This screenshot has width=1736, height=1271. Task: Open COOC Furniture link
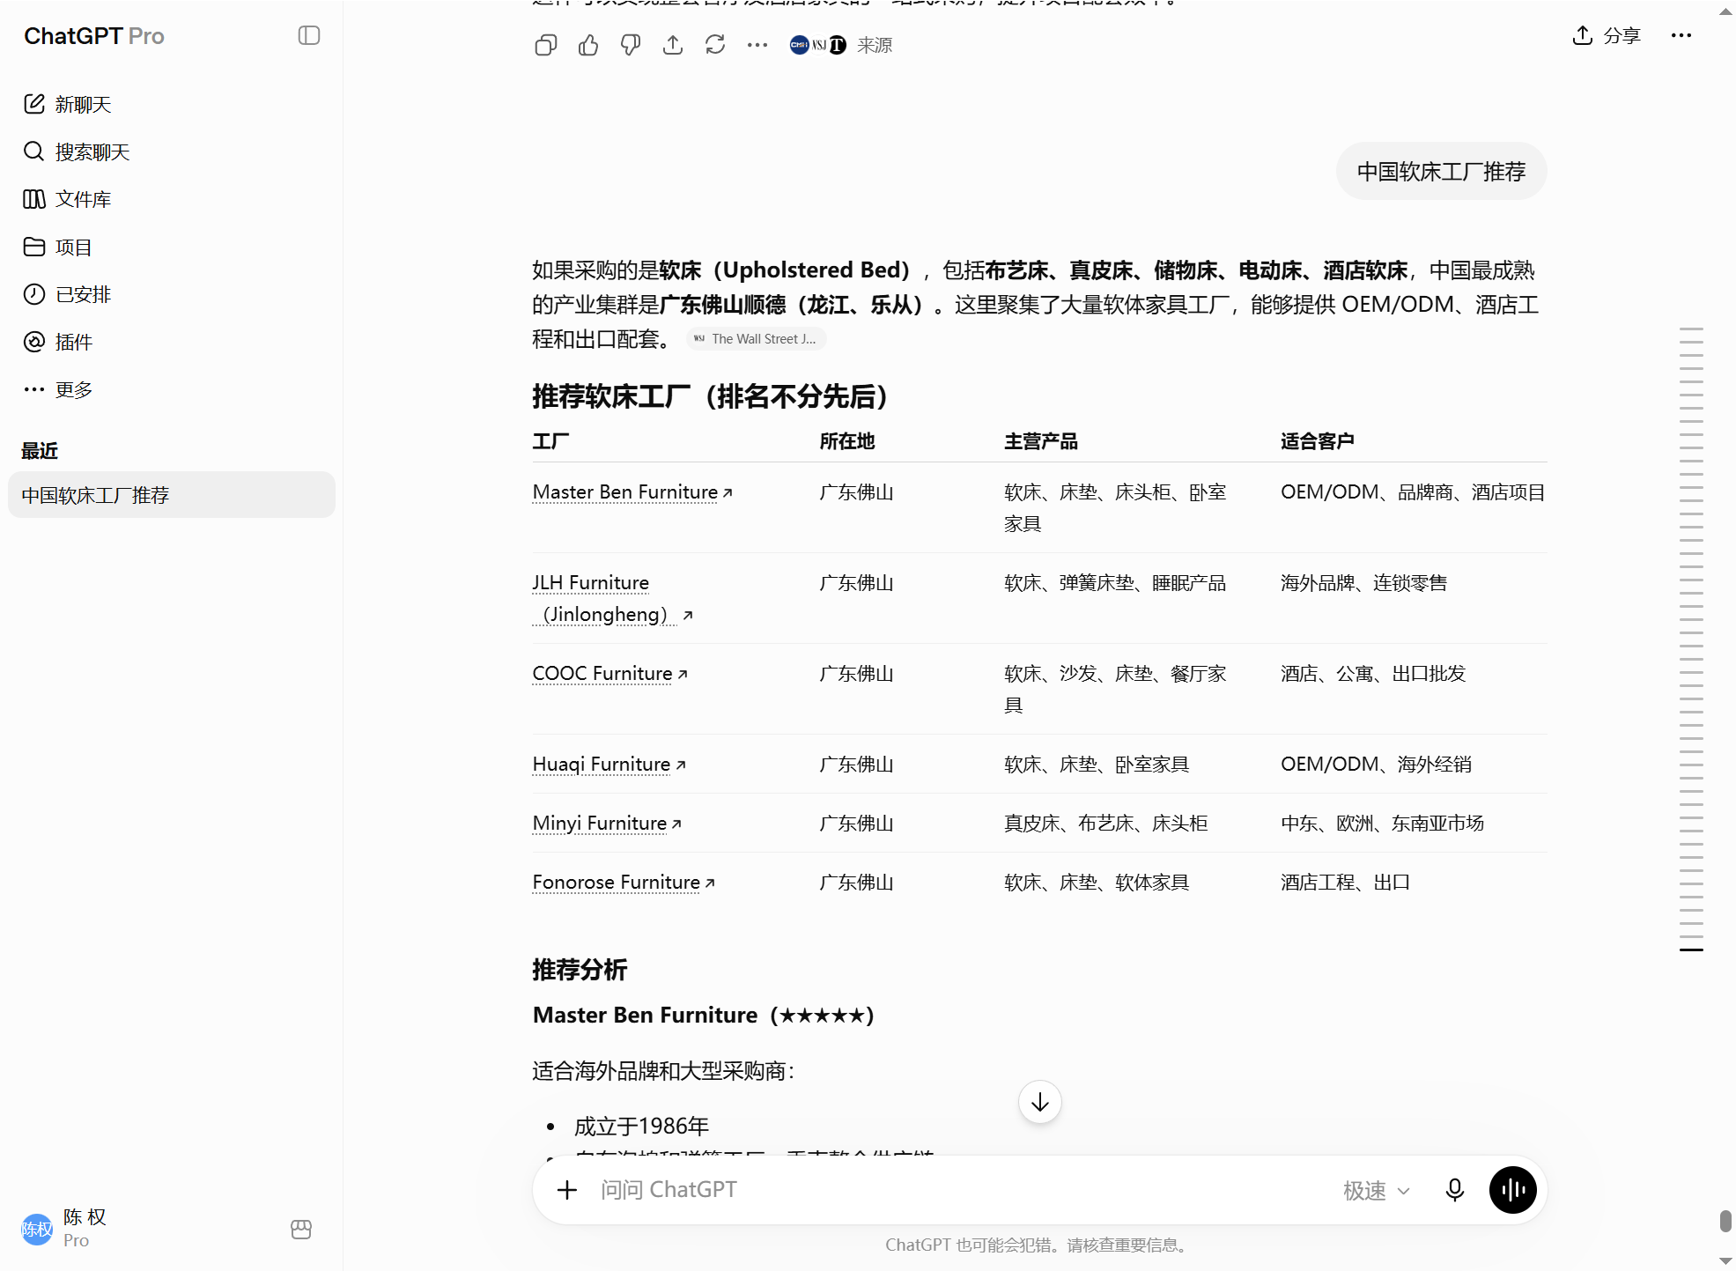coord(609,674)
